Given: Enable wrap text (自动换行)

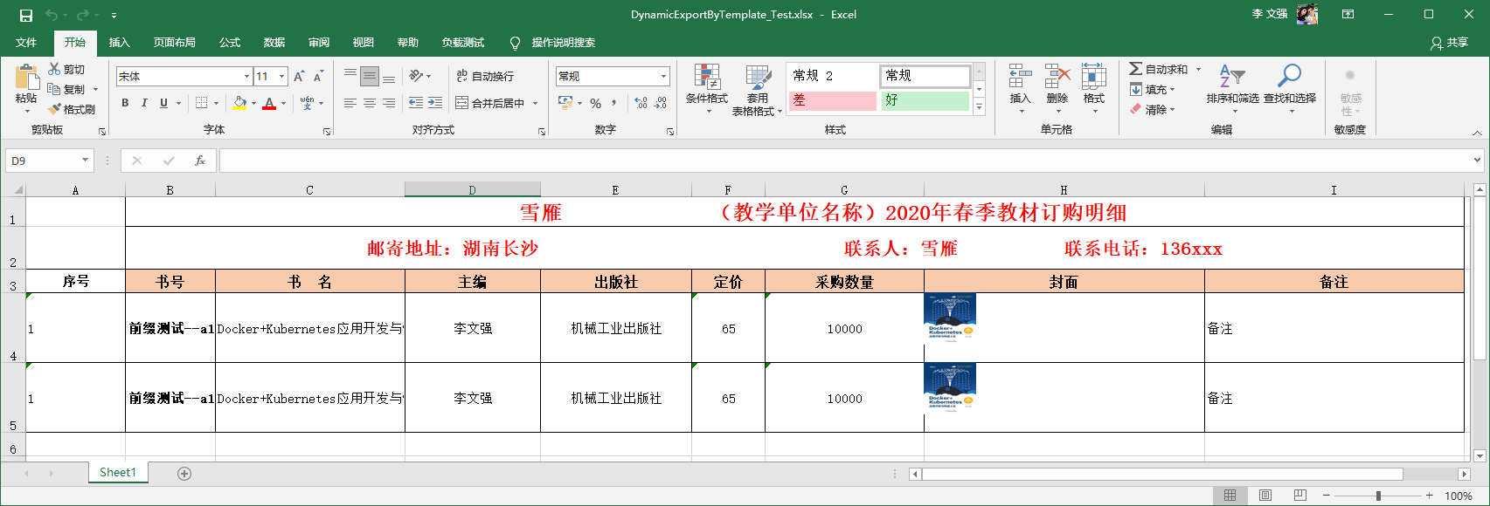Looking at the screenshot, I should coord(485,76).
